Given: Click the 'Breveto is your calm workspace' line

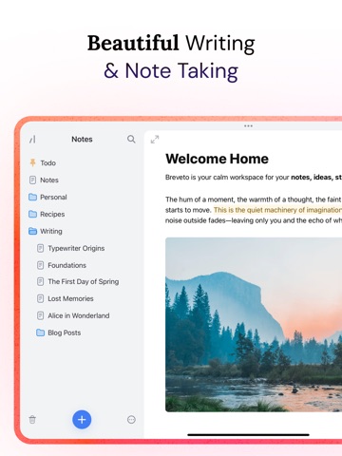Looking at the screenshot, I should coord(254,178).
